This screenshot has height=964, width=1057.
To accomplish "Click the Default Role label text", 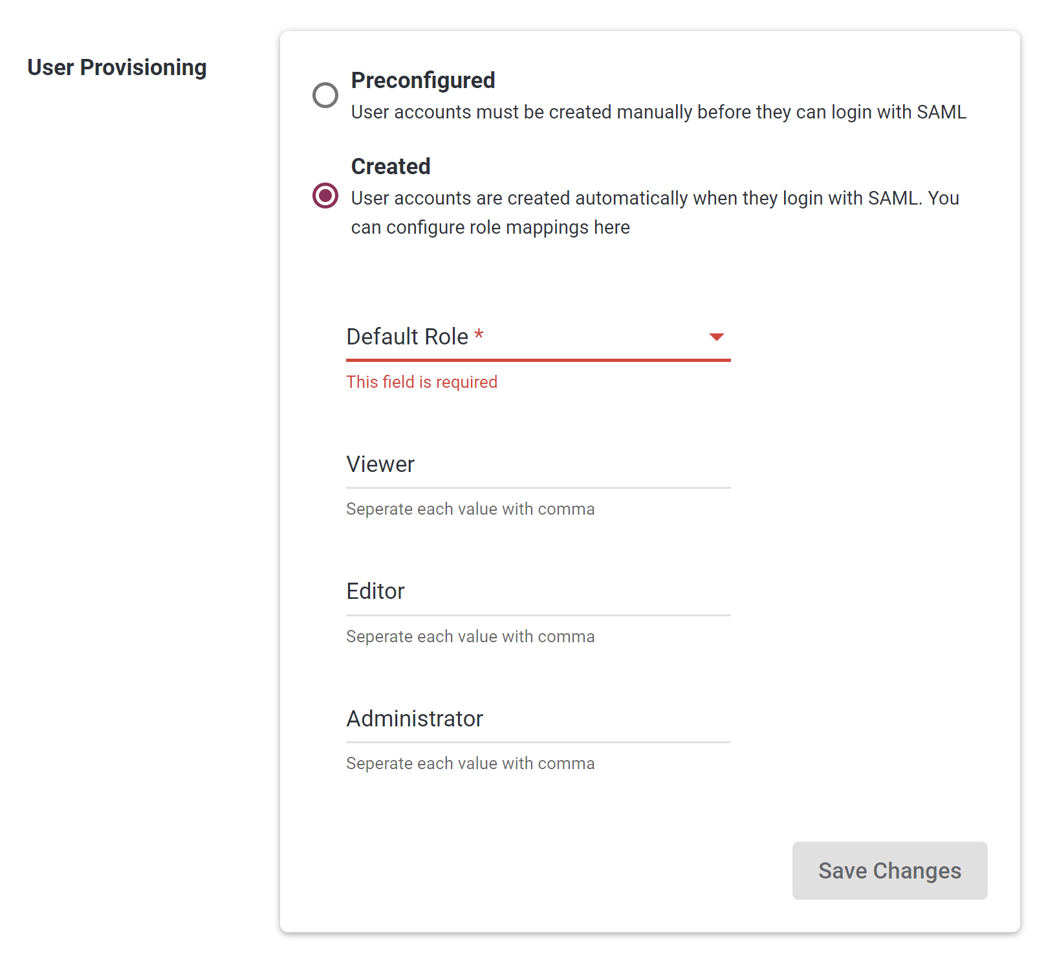I will point(408,337).
